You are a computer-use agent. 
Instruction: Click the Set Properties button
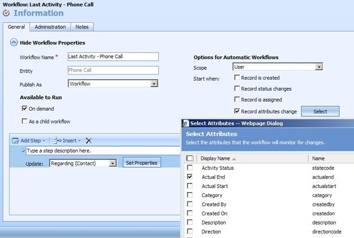pyautogui.click(x=142, y=163)
